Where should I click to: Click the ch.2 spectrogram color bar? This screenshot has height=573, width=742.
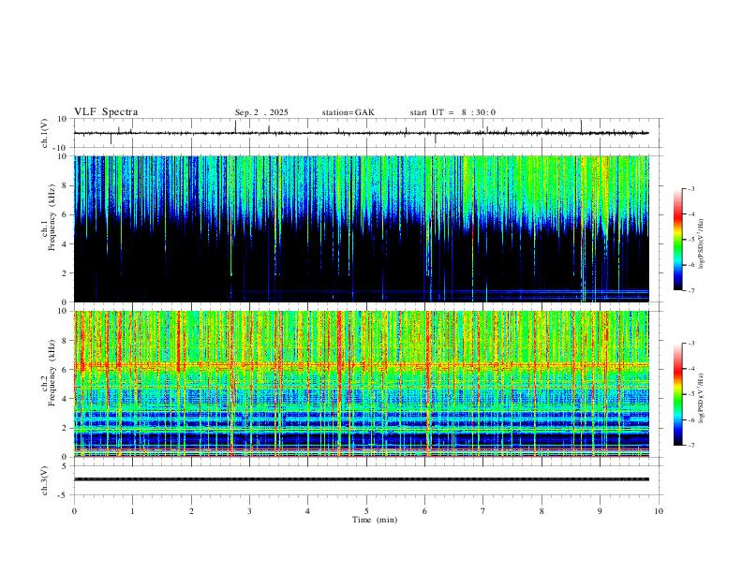677,394
